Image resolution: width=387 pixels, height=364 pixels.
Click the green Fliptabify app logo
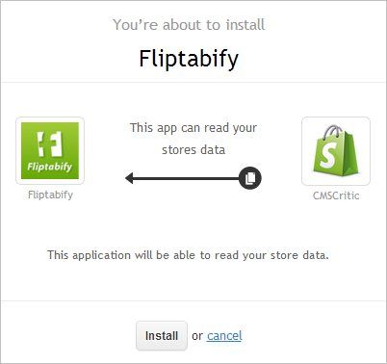(x=50, y=150)
